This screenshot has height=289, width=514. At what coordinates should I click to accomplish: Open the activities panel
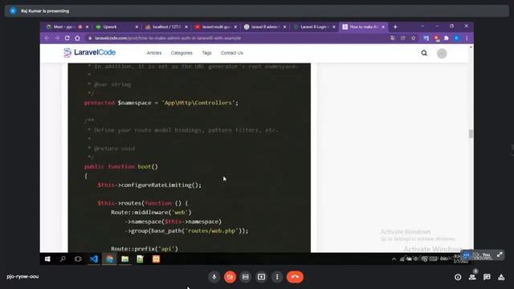click(501, 277)
